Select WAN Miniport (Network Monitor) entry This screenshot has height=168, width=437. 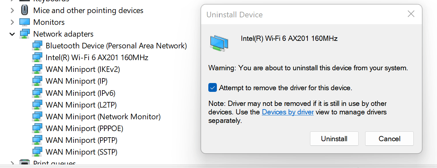point(103,117)
